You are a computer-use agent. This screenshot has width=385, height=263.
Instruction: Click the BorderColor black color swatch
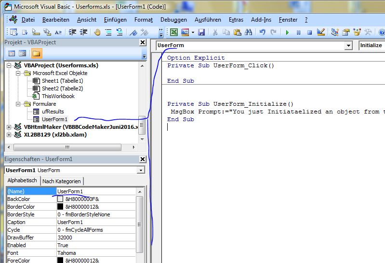click(x=60, y=207)
